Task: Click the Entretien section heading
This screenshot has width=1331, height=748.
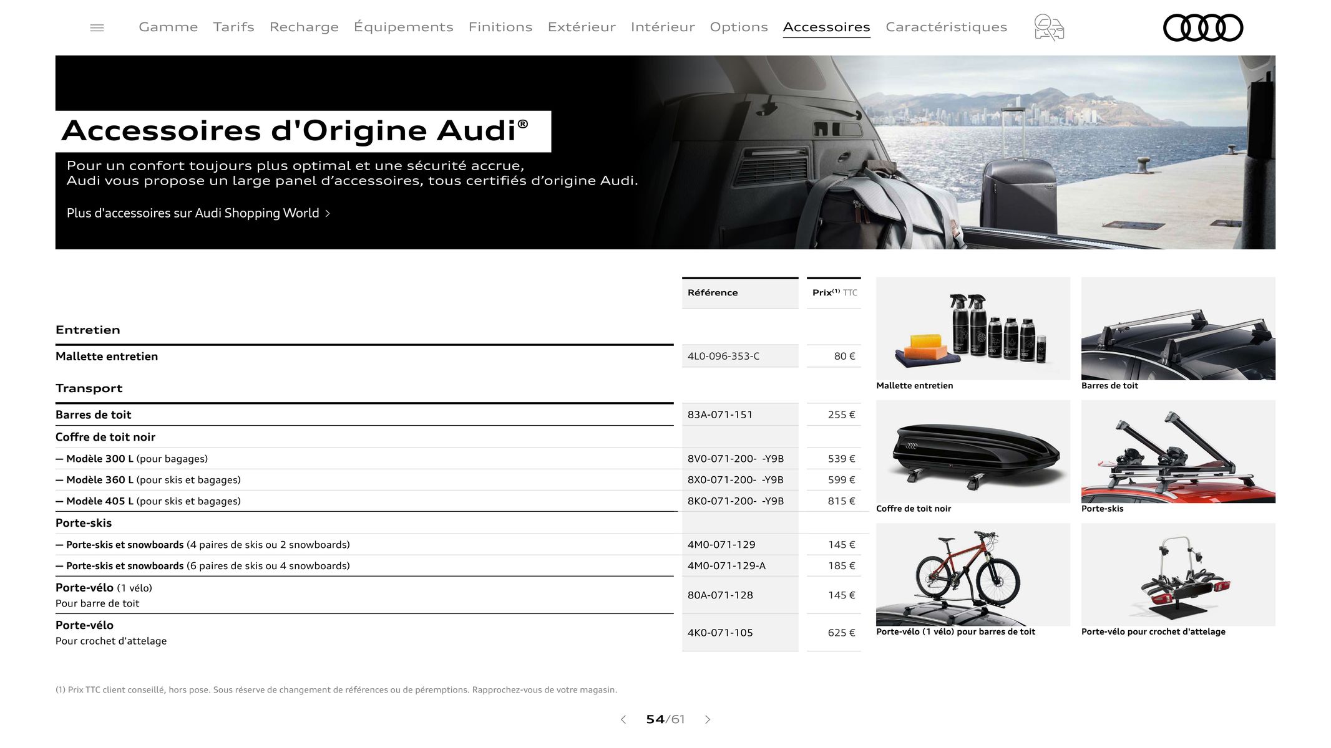Action: [88, 330]
